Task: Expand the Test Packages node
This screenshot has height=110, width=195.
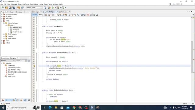Action: tap(4, 34)
